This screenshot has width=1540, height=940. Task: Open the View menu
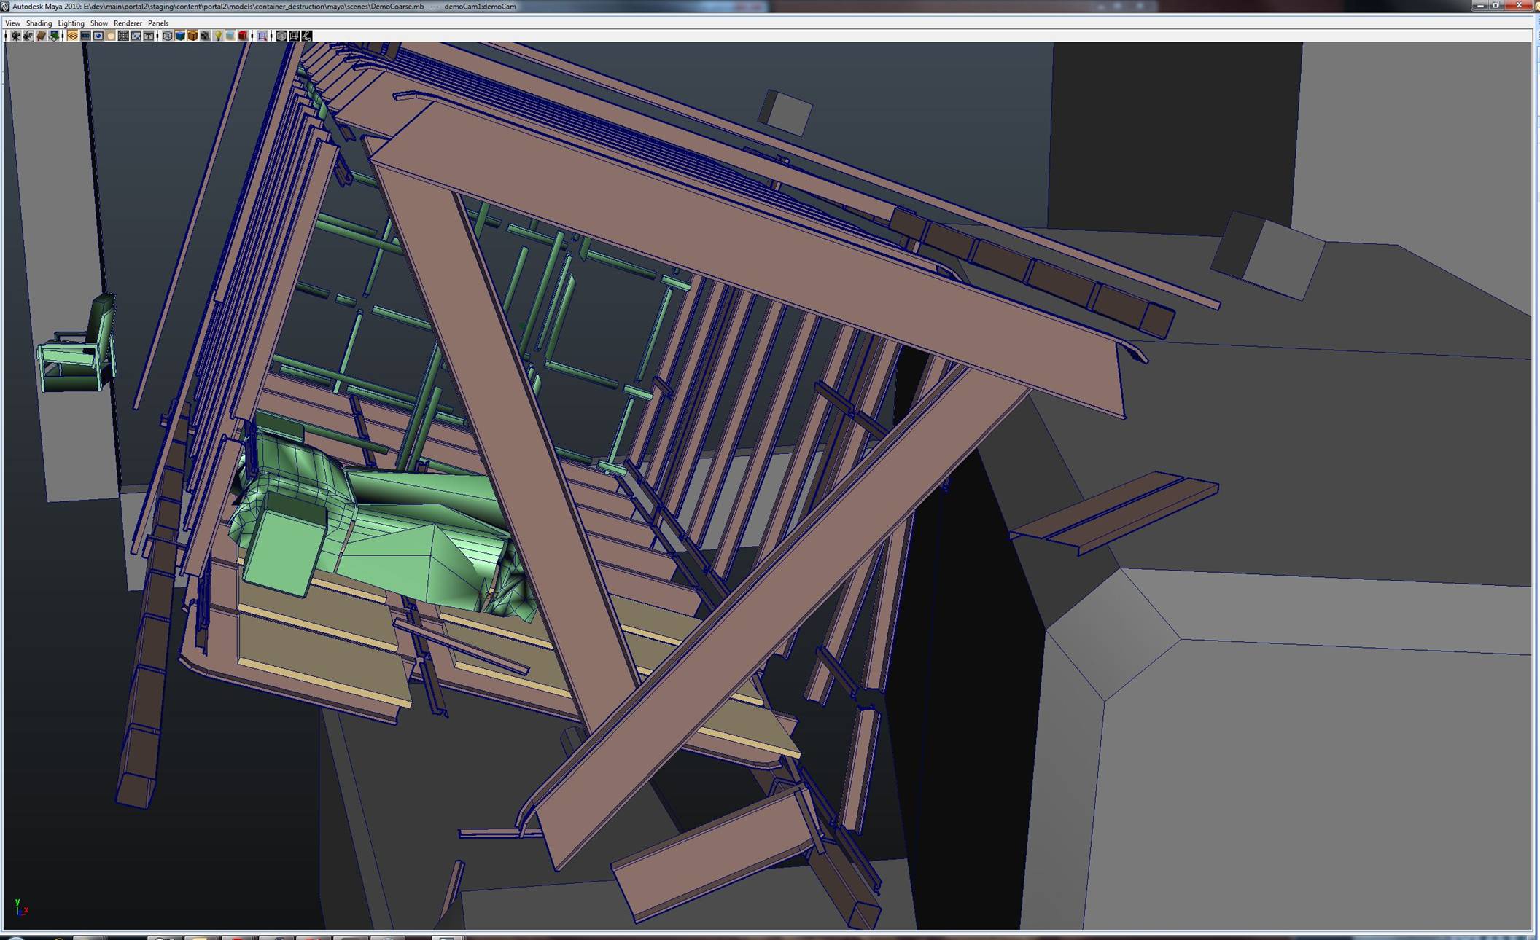click(12, 23)
